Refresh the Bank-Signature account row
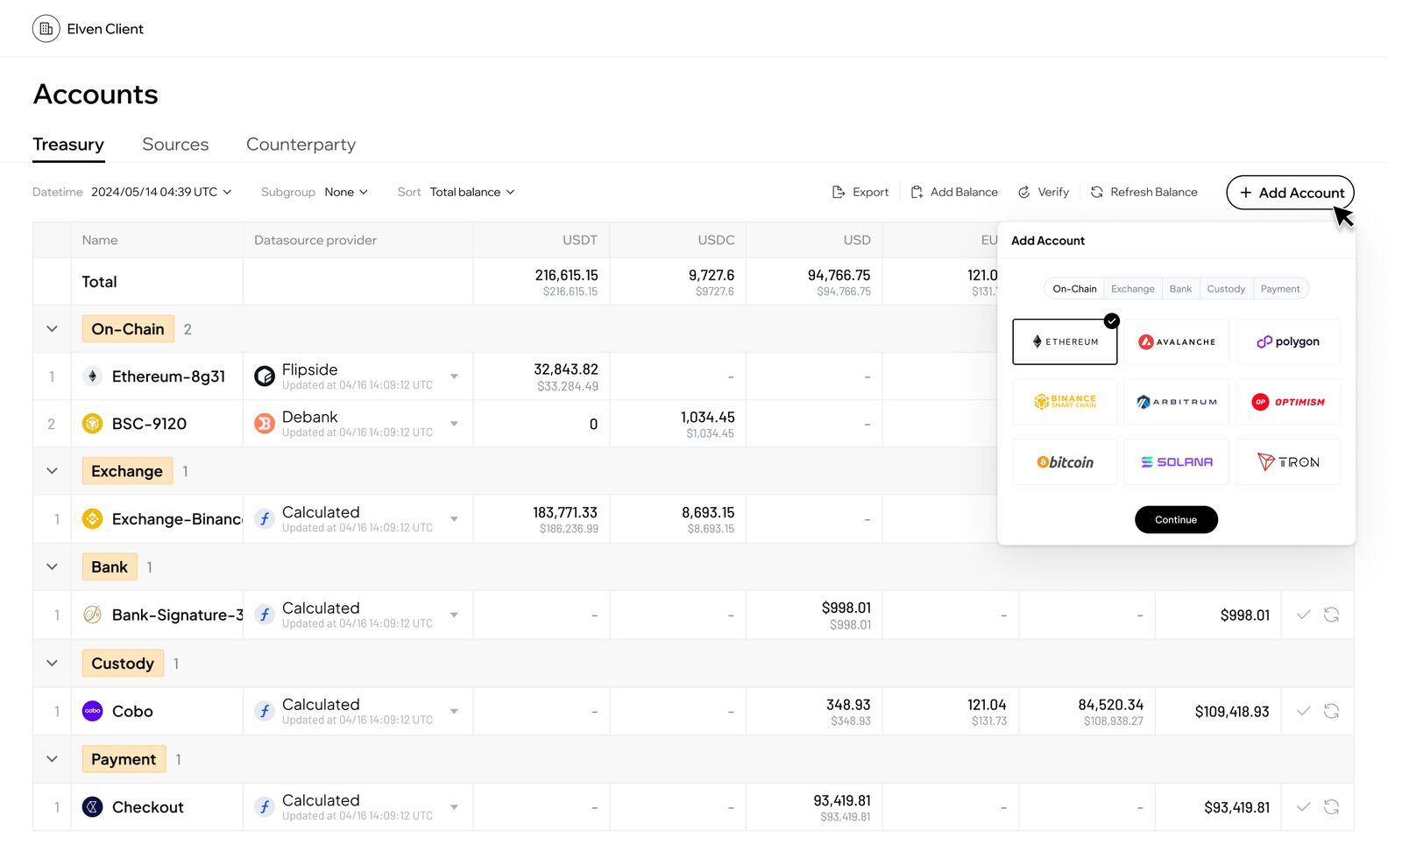 pos(1331,615)
